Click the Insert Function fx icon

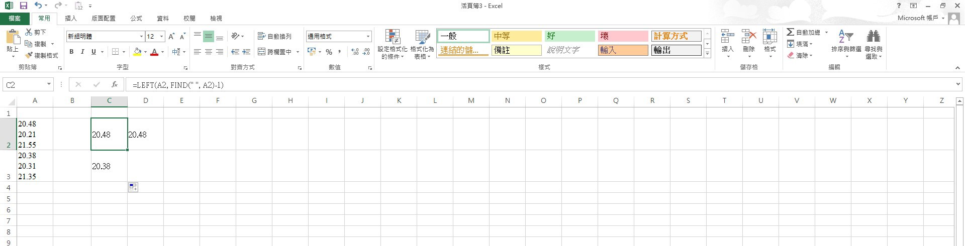[115, 85]
